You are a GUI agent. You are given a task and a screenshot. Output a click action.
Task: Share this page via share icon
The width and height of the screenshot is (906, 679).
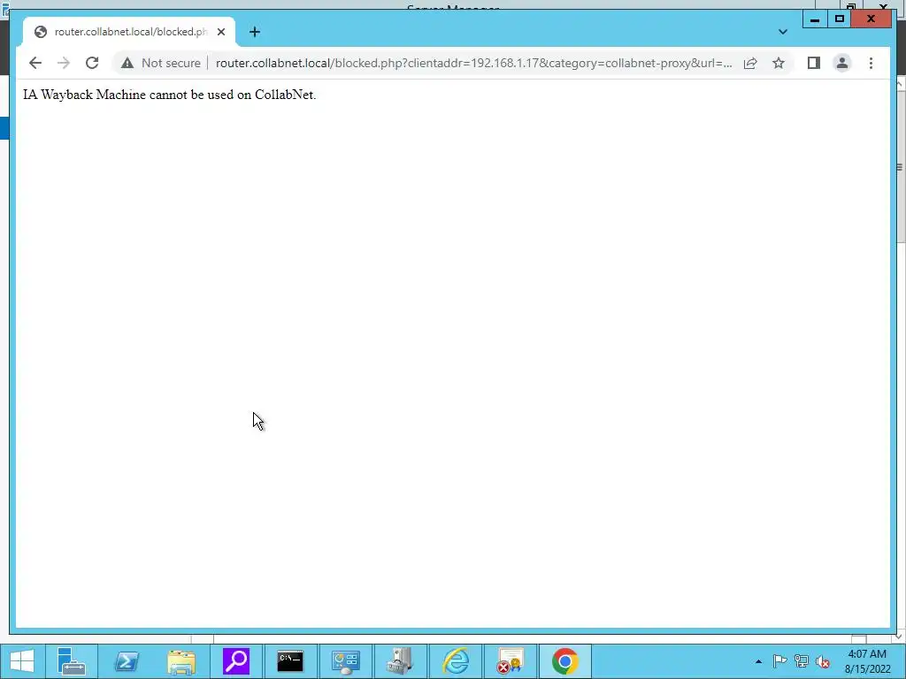pyautogui.click(x=750, y=63)
